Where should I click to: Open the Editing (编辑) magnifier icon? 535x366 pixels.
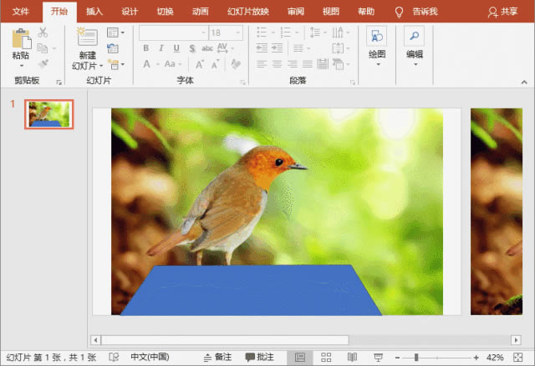coord(415,37)
